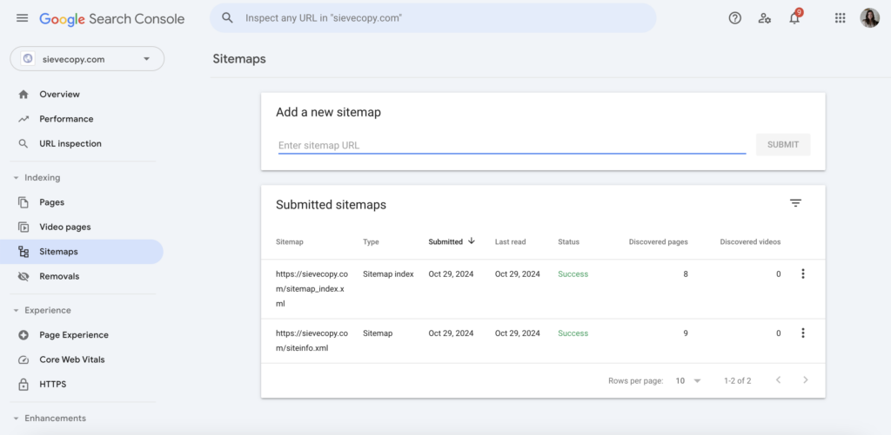Open the Rows per page dropdown
The width and height of the screenshot is (891, 435).
tap(688, 380)
